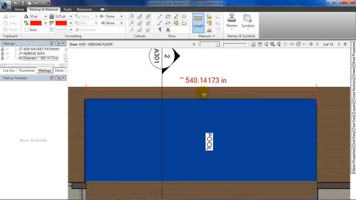356x200 pixels.
Task: Open the line color dropdown arrow
Action: click(71, 23)
